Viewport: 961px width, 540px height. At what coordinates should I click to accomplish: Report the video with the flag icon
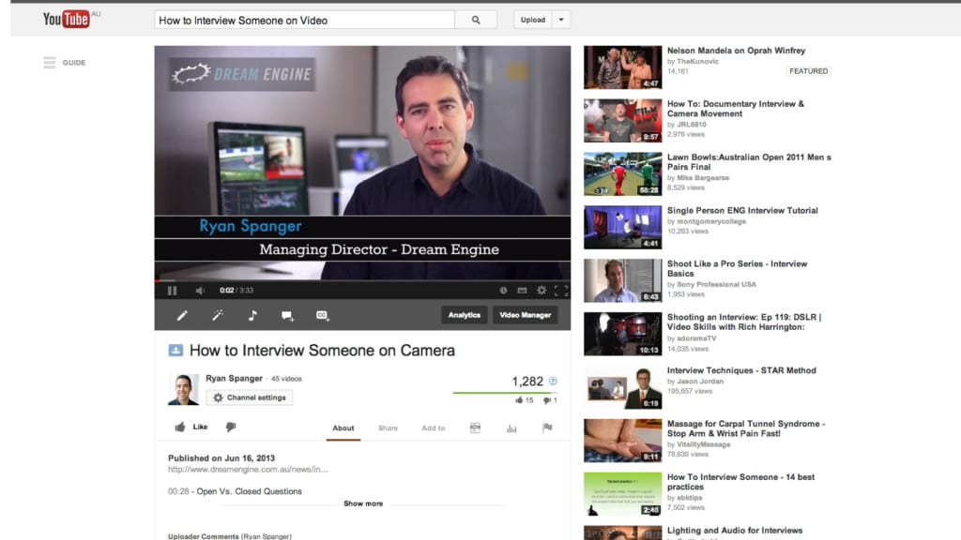click(x=547, y=427)
